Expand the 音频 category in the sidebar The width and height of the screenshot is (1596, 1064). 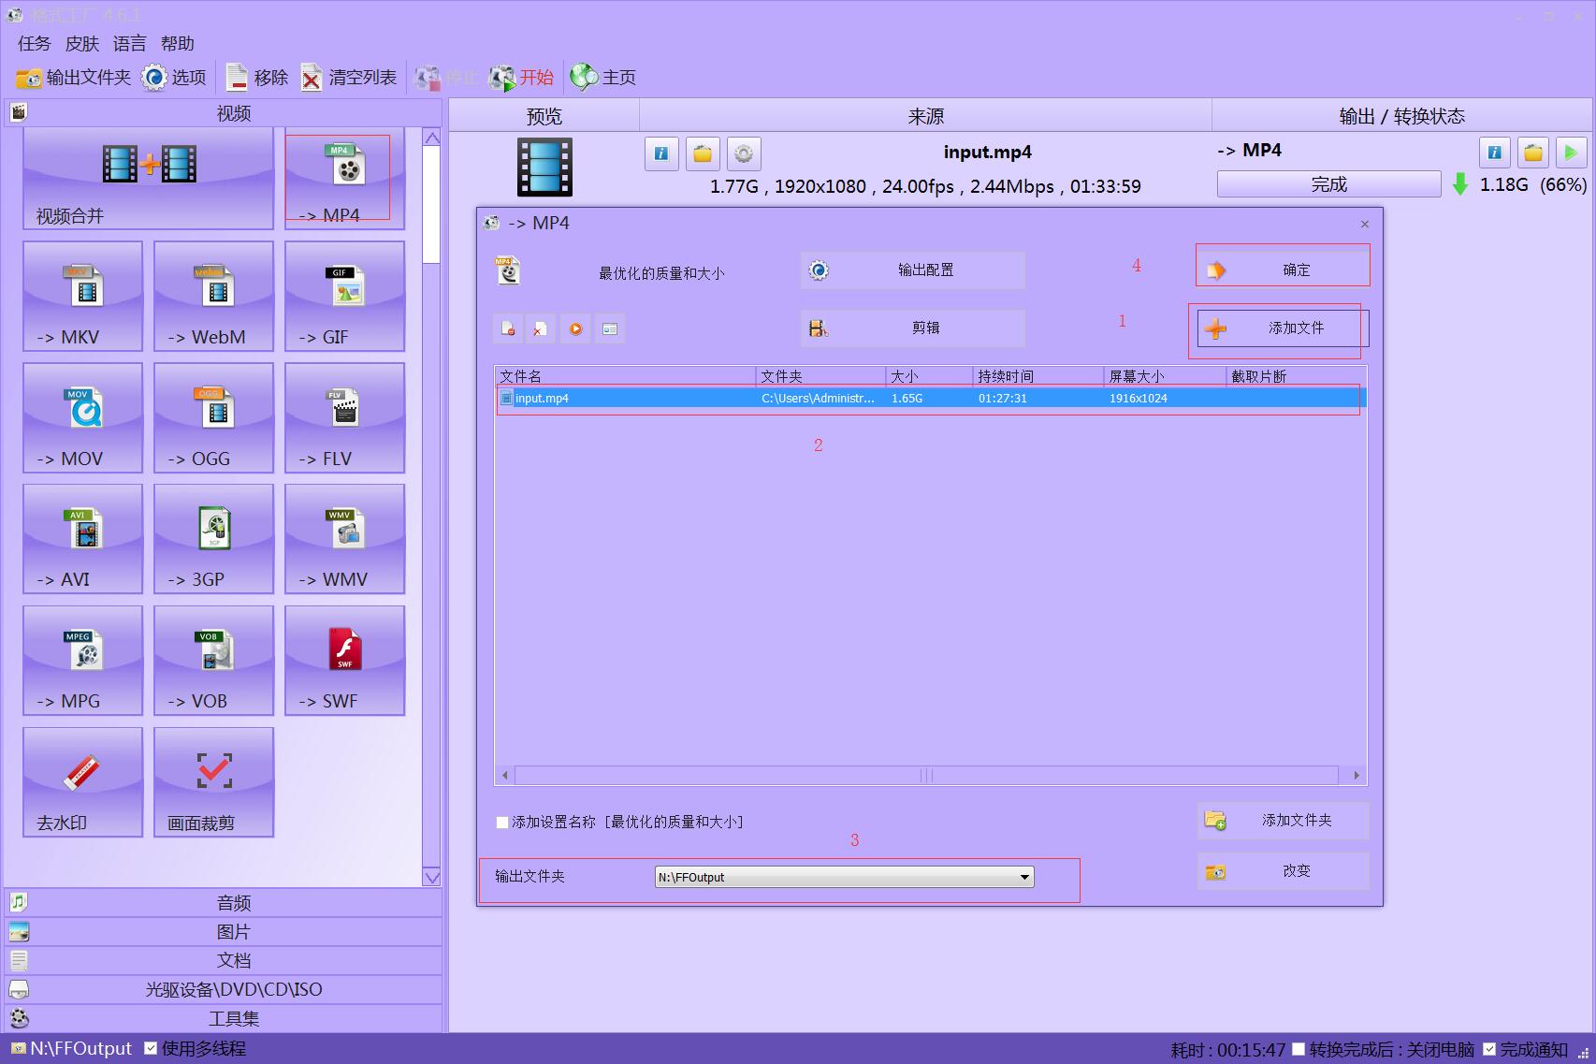[x=231, y=902]
